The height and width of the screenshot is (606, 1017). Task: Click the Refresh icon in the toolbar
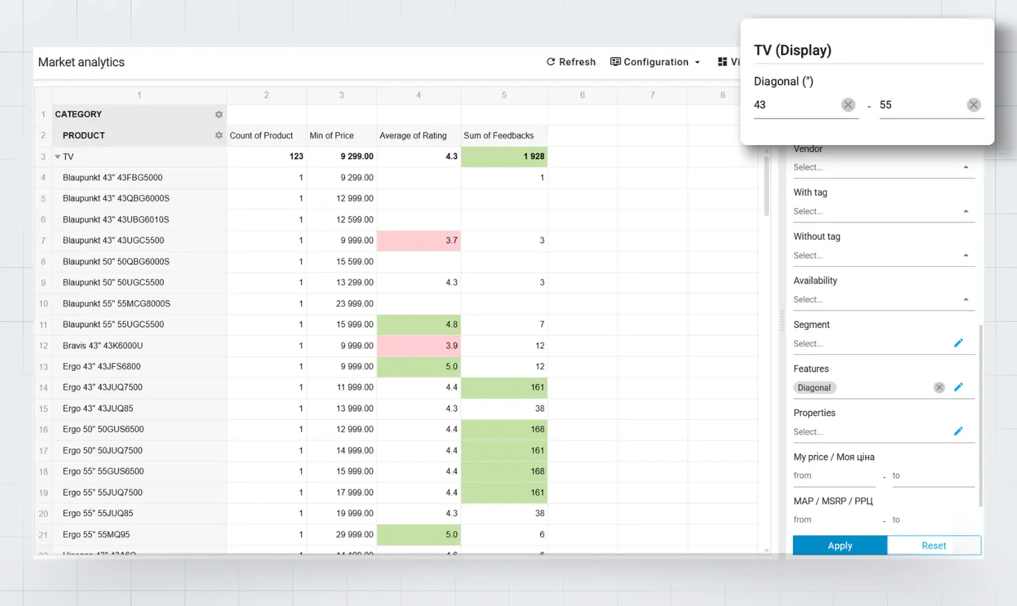pyautogui.click(x=551, y=62)
